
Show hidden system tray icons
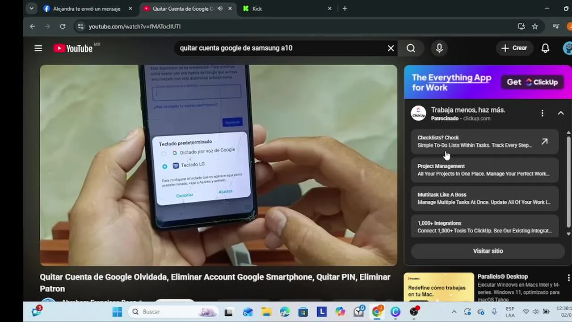pos(454,312)
